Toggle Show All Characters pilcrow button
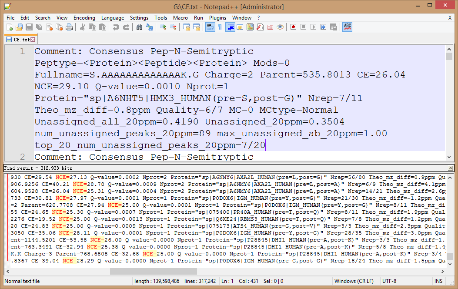Viewport: 458px width, 289px height. 220,27
